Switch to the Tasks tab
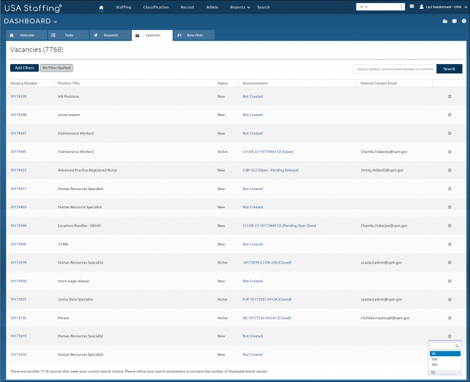The height and width of the screenshot is (382, 470). tap(68, 35)
